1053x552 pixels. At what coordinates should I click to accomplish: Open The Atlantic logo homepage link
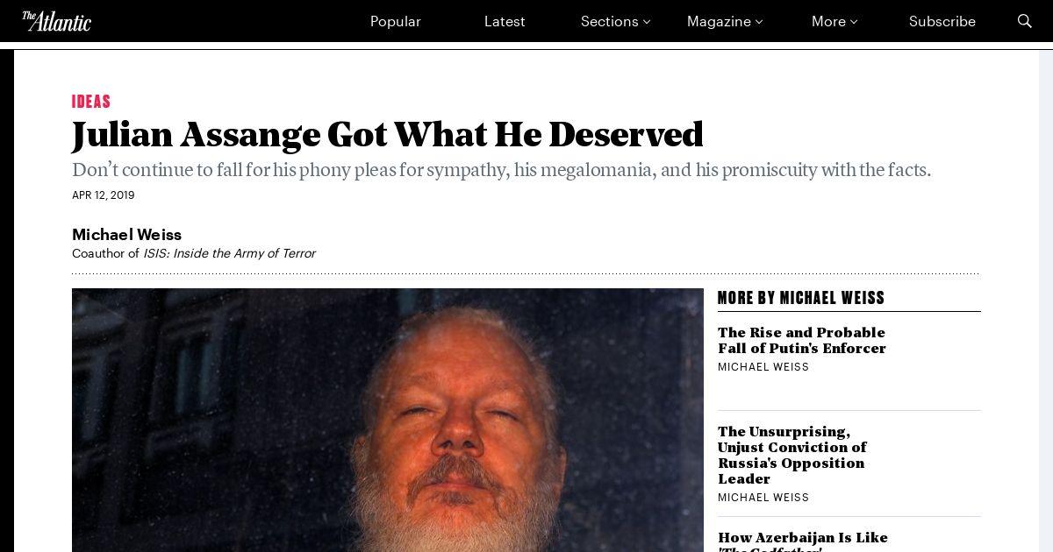(x=56, y=21)
